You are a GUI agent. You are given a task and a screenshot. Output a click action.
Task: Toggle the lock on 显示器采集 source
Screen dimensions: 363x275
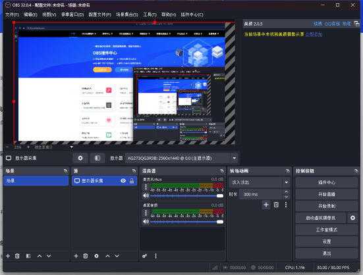point(132,181)
